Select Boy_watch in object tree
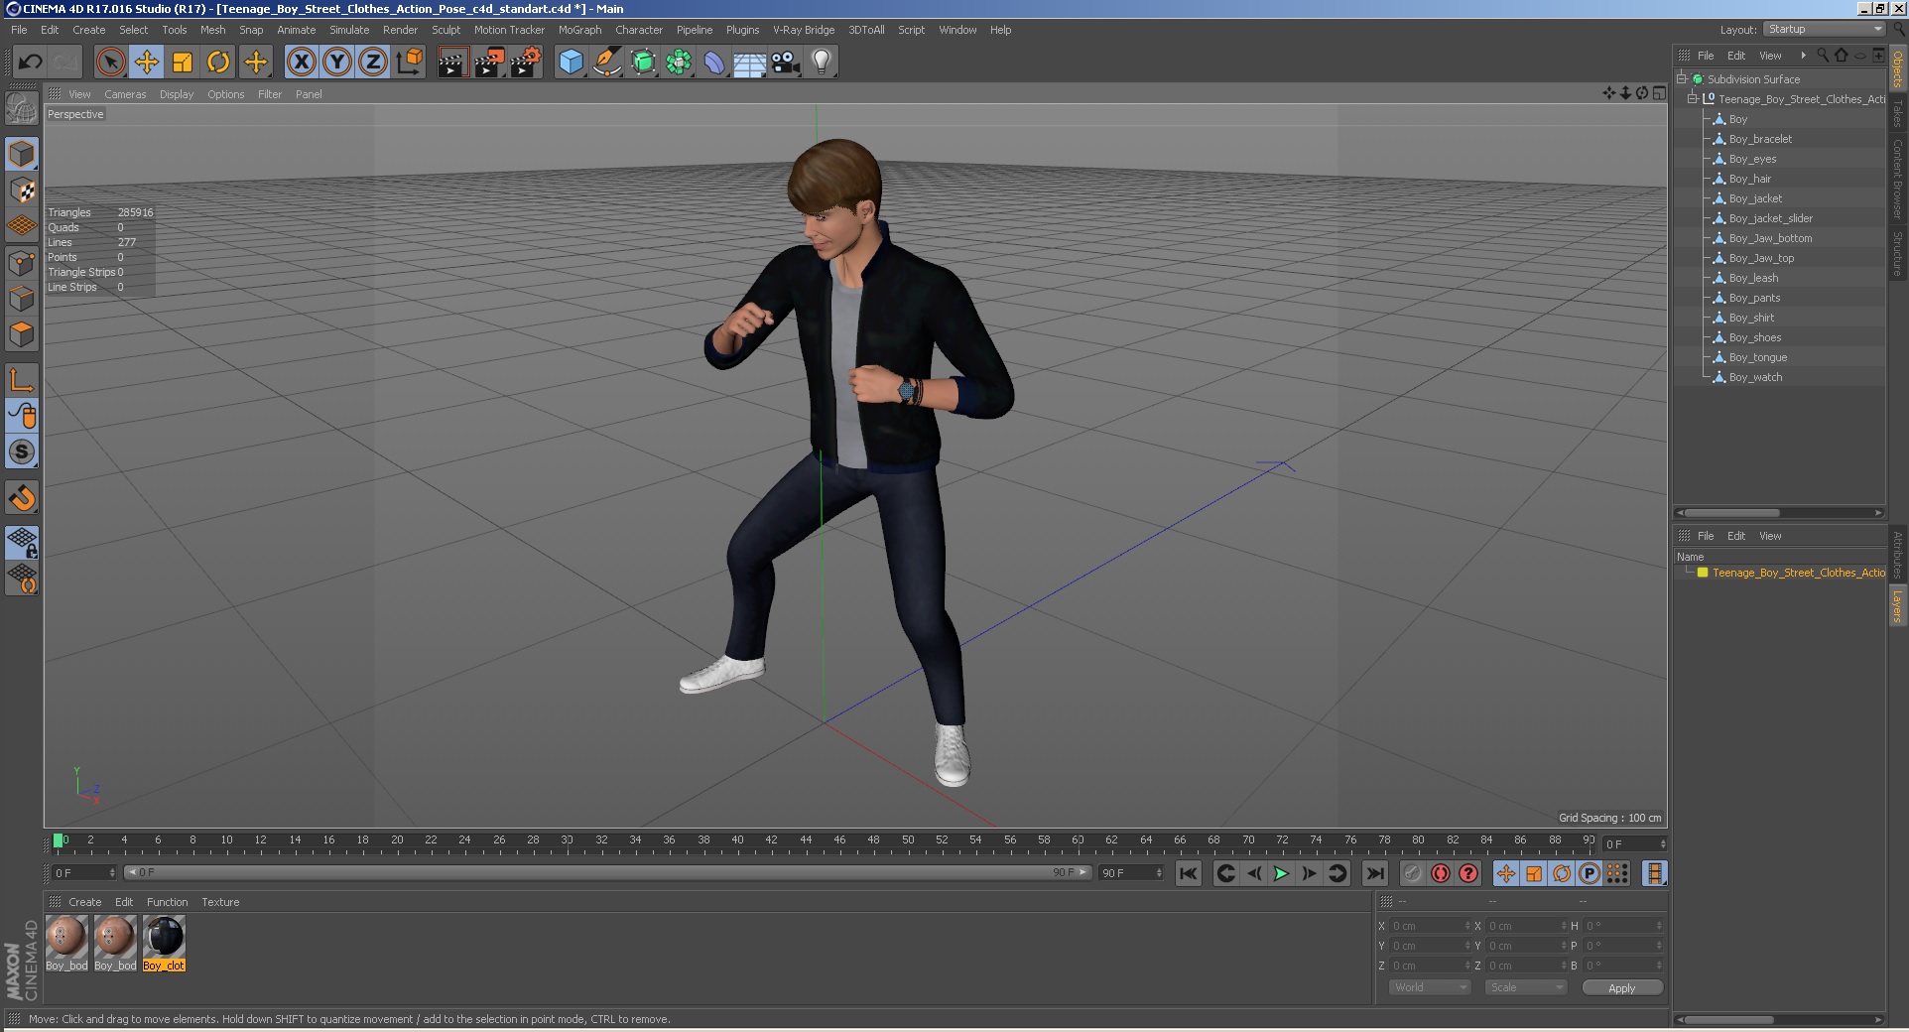Viewport: 1909px width, 1032px height. [x=1756, y=377]
